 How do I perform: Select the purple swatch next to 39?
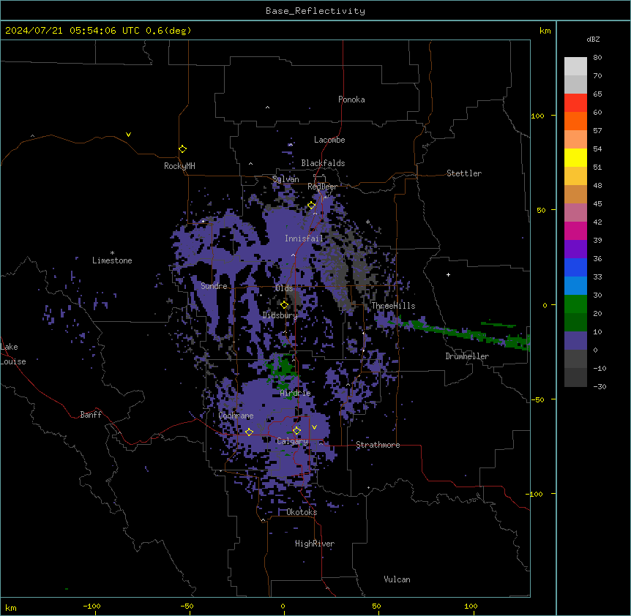[x=575, y=249]
